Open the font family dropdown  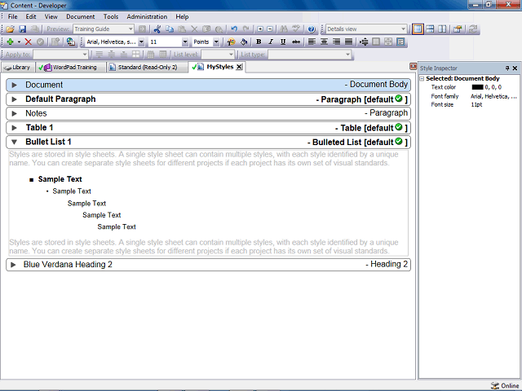141,42
